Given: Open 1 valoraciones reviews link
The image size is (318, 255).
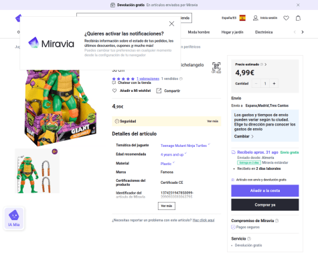Looking at the screenshot, I should [x=148, y=79].
